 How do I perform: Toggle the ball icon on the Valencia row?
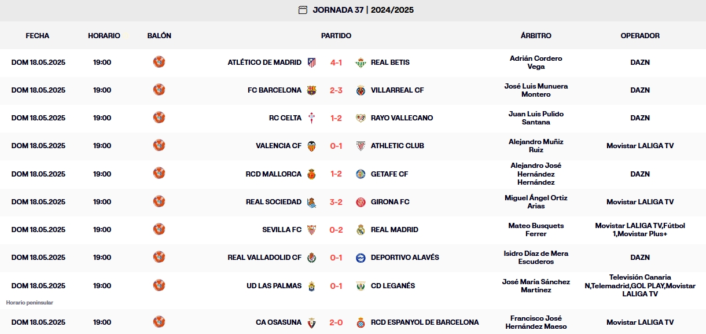coord(159,145)
